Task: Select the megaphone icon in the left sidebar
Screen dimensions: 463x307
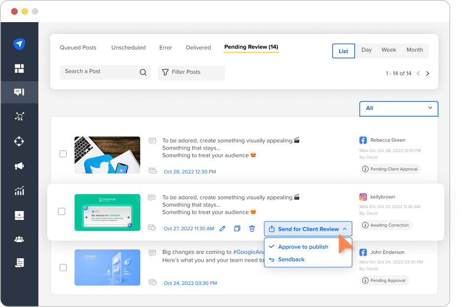Action: click(19, 166)
